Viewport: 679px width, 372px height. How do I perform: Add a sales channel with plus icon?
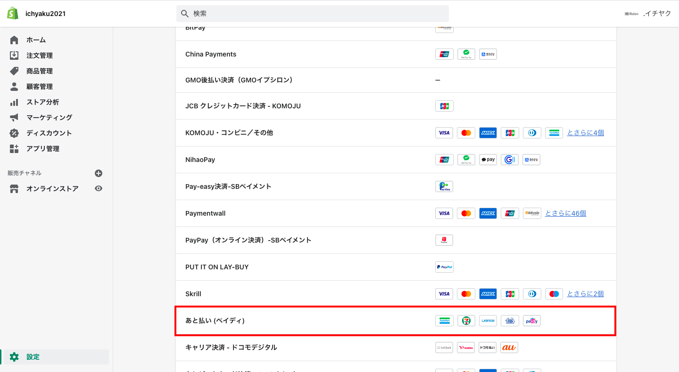click(99, 173)
